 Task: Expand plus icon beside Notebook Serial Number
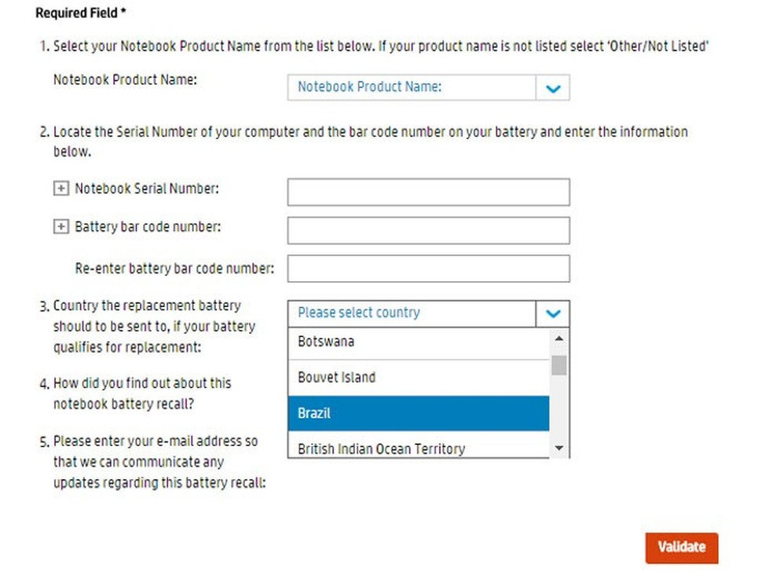click(x=60, y=189)
